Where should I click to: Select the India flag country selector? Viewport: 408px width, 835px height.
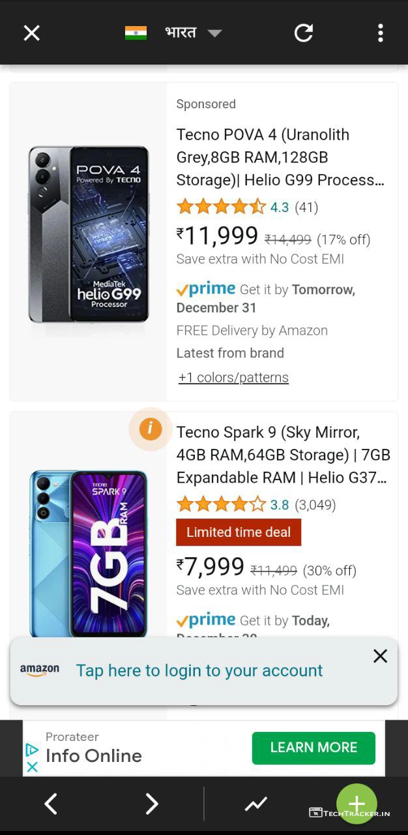[x=136, y=33]
